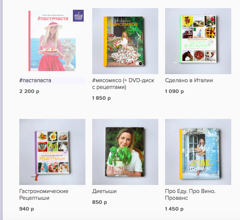Click the 2 200 р price

point(29,91)
